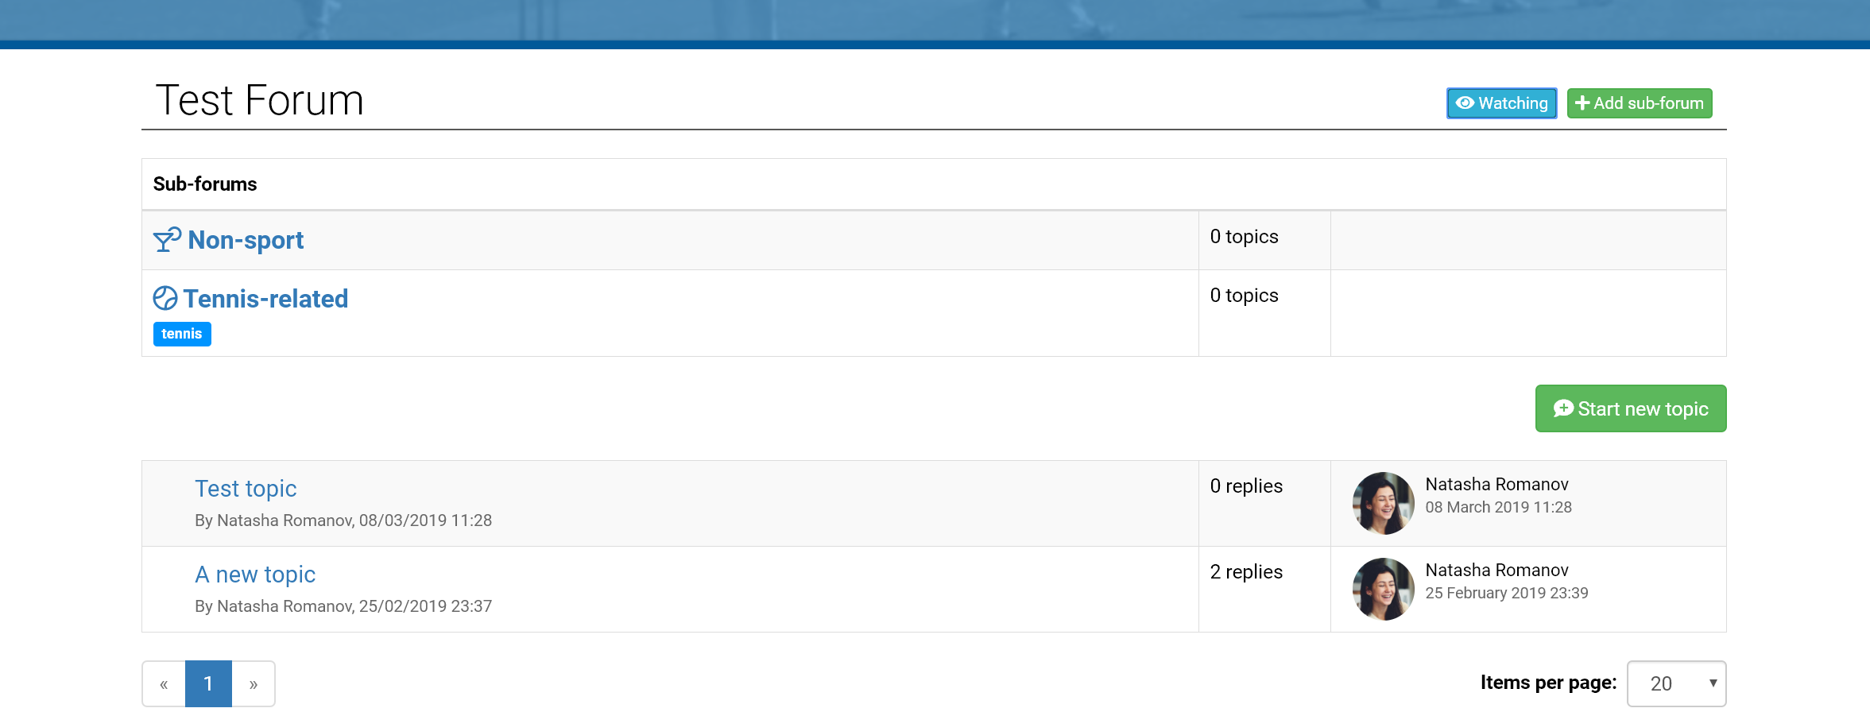The width and height of the screenshot is (1870, 712).
Task: Open the Tennis-related sub-forum
Action: (x=265, y=299)
